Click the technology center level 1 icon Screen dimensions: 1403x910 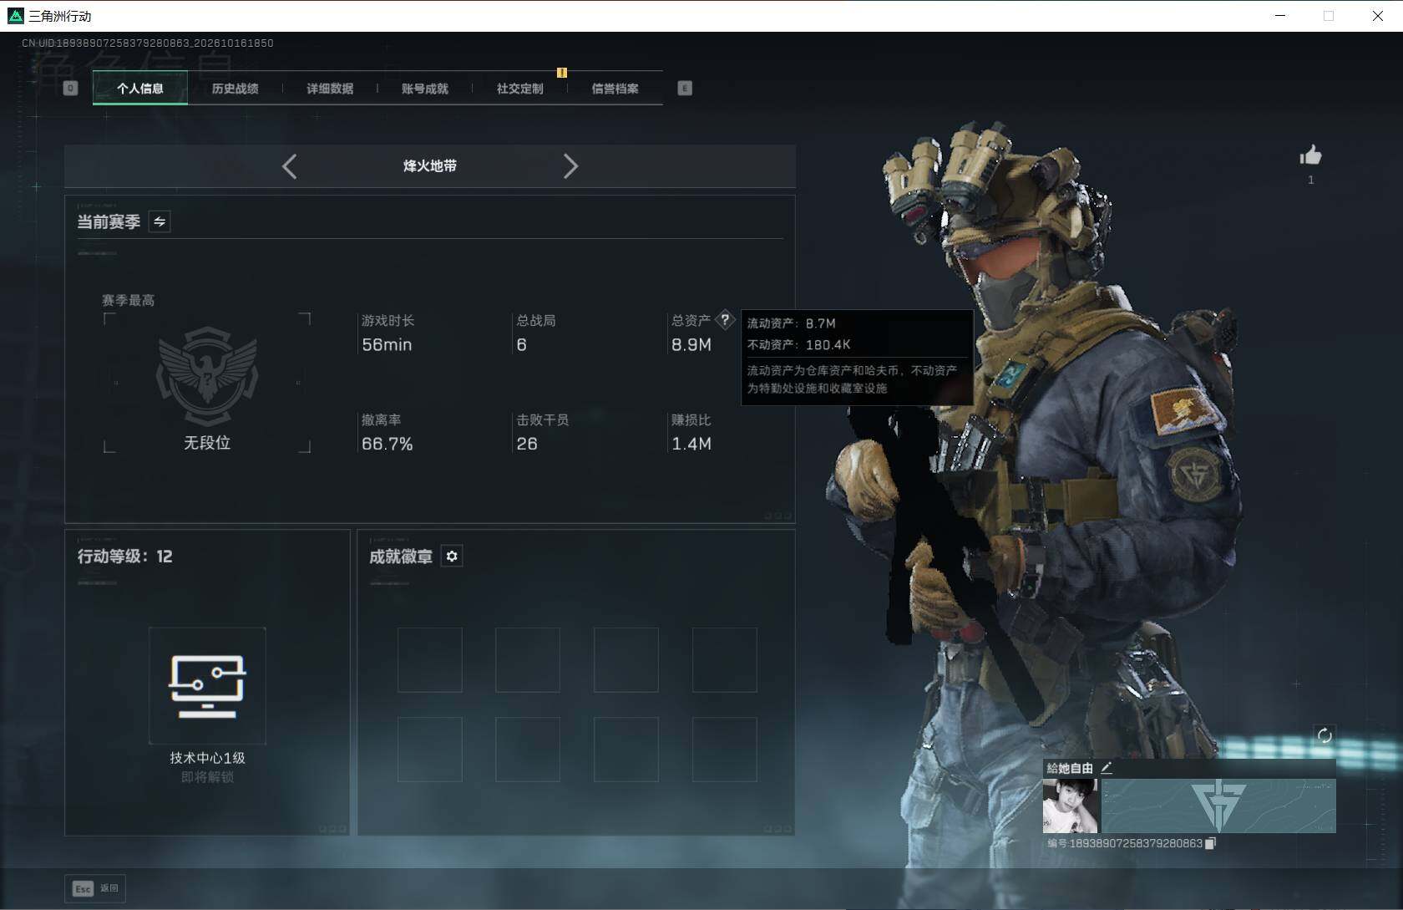pyautogui.click(x=207, y=686)
